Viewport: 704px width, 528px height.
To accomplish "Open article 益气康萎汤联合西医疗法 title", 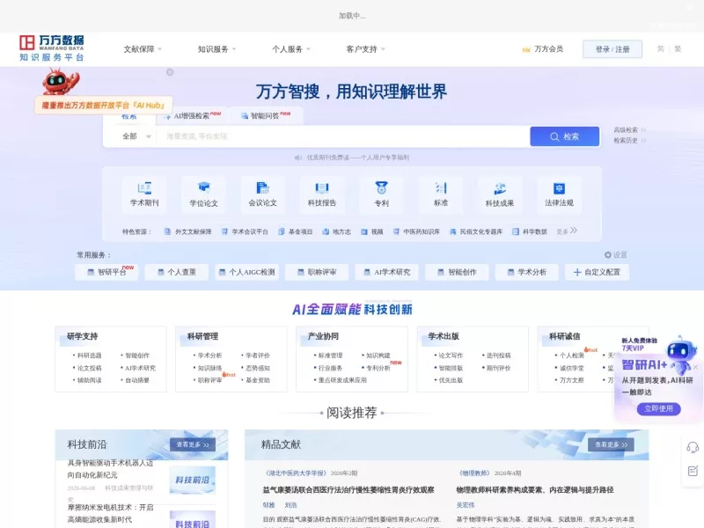I will click(x=348, y=490).
